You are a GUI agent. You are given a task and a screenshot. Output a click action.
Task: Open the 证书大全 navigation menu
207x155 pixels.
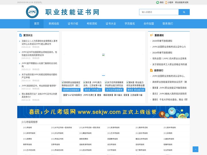(111, 24)
